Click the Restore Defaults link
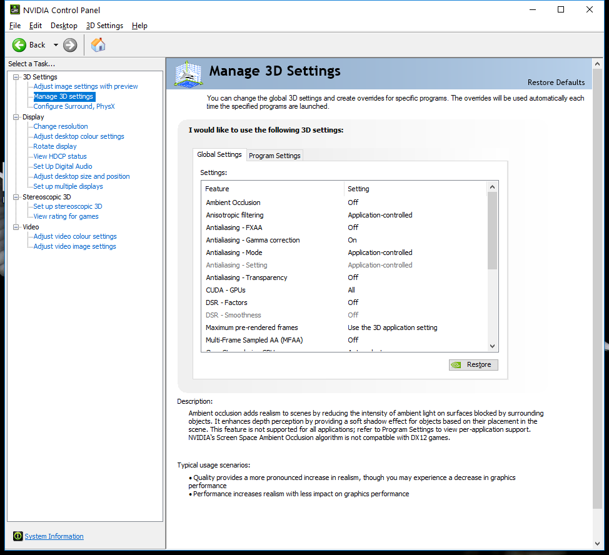The image size is (609, 555). 556,82
